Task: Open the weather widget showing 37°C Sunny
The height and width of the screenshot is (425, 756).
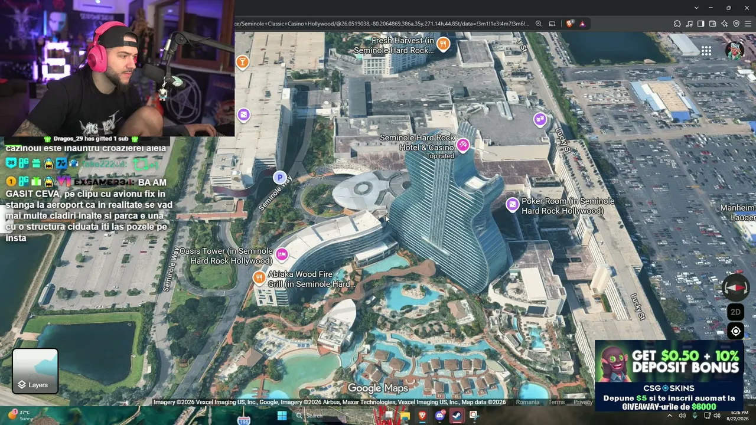Action: tap(21, 416)
